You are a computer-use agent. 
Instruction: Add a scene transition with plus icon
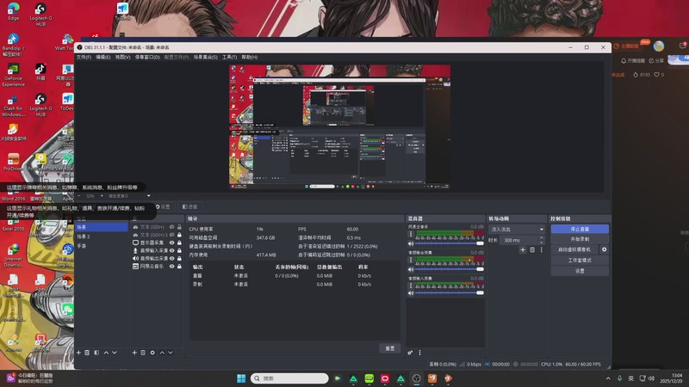point(523,249)
